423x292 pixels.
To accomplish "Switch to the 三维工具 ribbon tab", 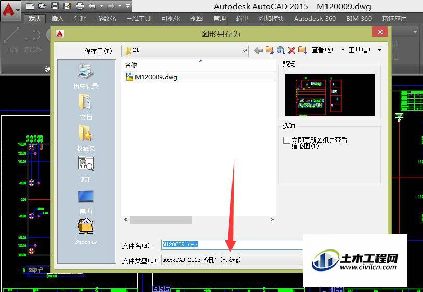I will pos(139,18).
